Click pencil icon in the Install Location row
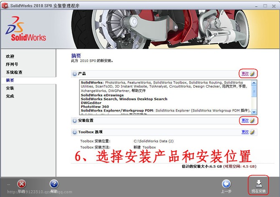This screenshot has width=280, height=197. click(252, 121)
